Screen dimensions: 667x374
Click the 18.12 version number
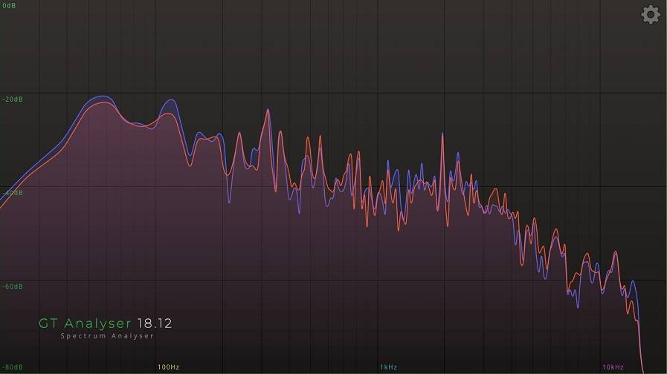(x=155, y=324)
